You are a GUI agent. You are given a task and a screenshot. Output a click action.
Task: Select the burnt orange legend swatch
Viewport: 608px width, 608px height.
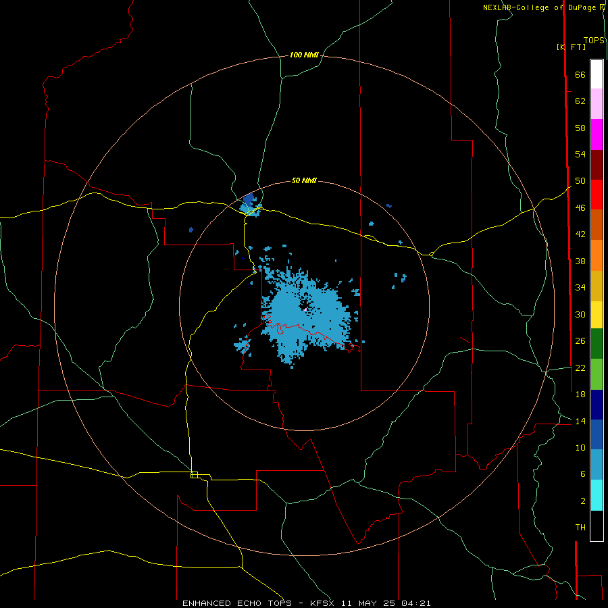(597, 224)
